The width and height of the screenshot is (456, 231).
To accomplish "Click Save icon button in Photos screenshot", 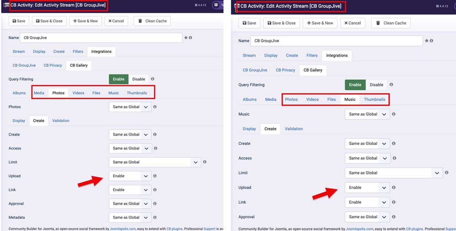I will (x=19, y=21).
